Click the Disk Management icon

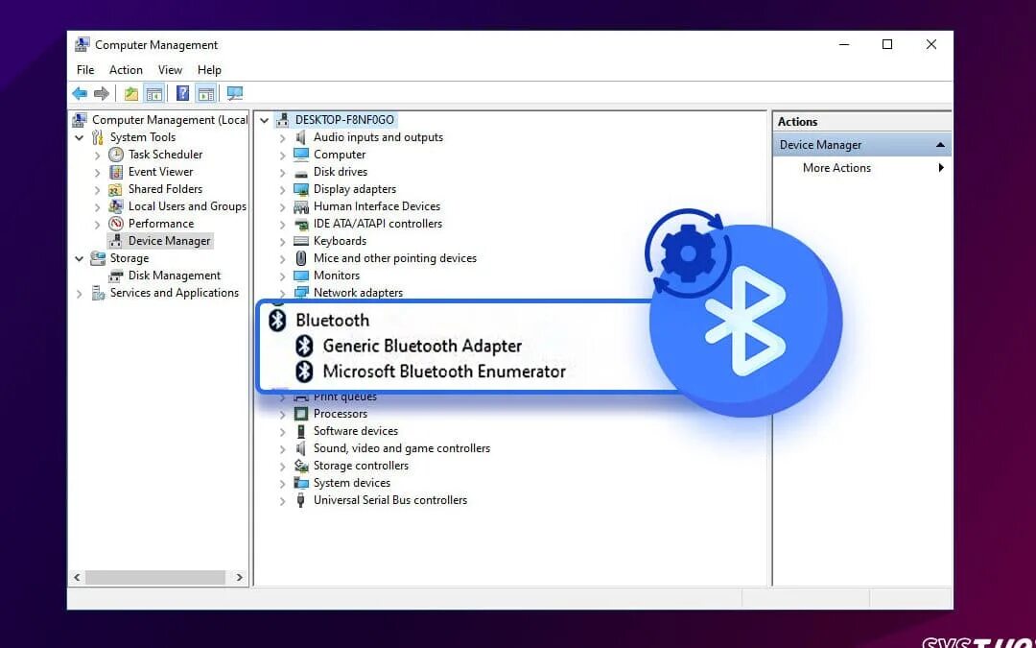coord(116,276)
